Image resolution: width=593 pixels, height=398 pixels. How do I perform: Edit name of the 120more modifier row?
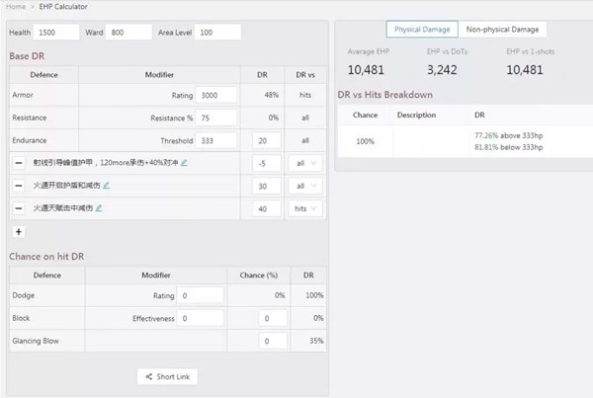point(184,163)
